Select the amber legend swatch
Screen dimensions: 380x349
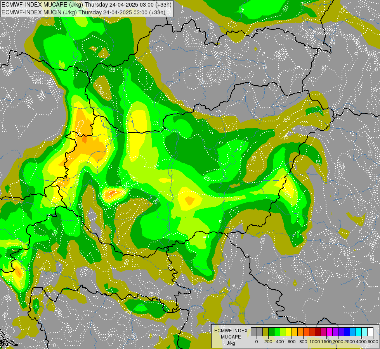pyautogui.click(x=295, y=332)
